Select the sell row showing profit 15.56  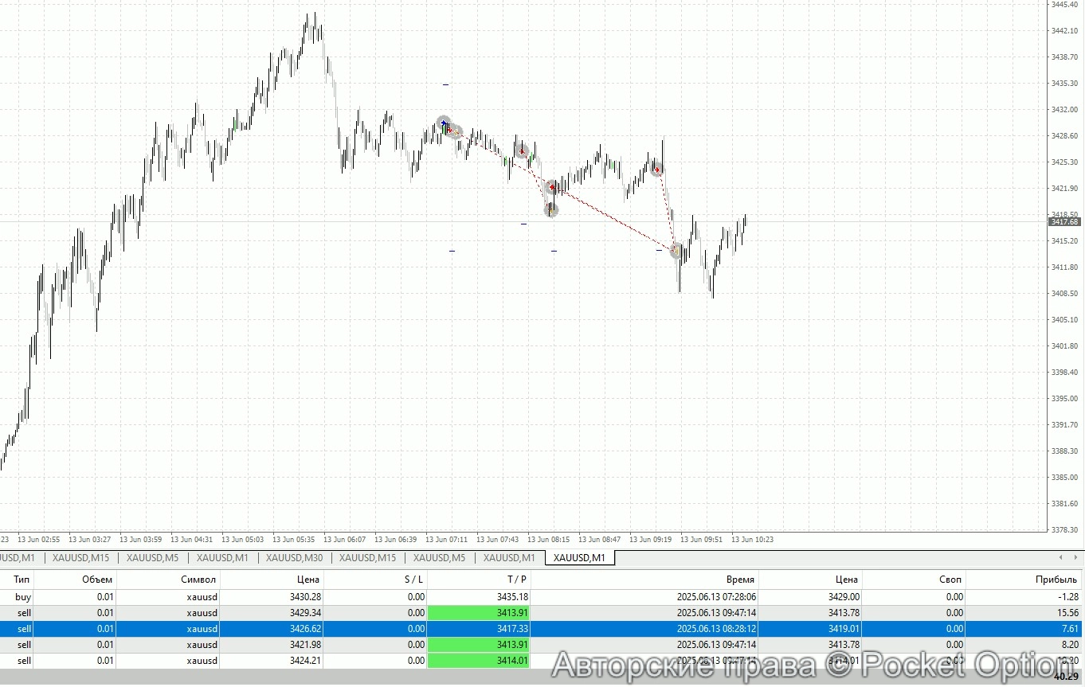pos(319,613)
